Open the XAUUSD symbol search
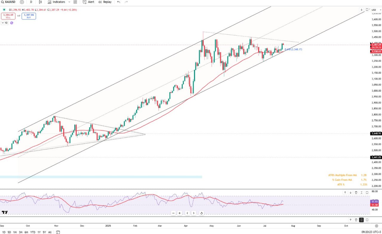The height and width of the screenshot is (234, 382). tap(8, 2)
